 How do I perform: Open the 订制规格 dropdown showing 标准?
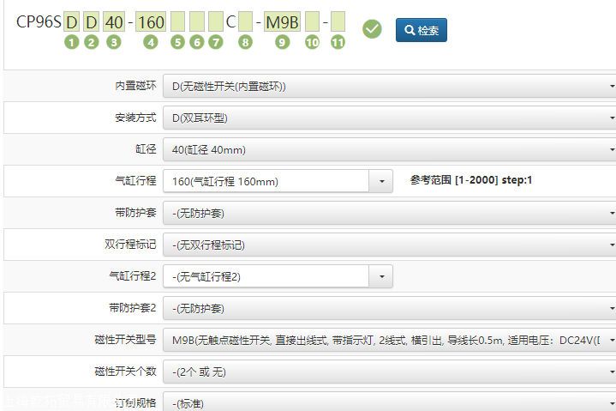[x=390, y=402]
